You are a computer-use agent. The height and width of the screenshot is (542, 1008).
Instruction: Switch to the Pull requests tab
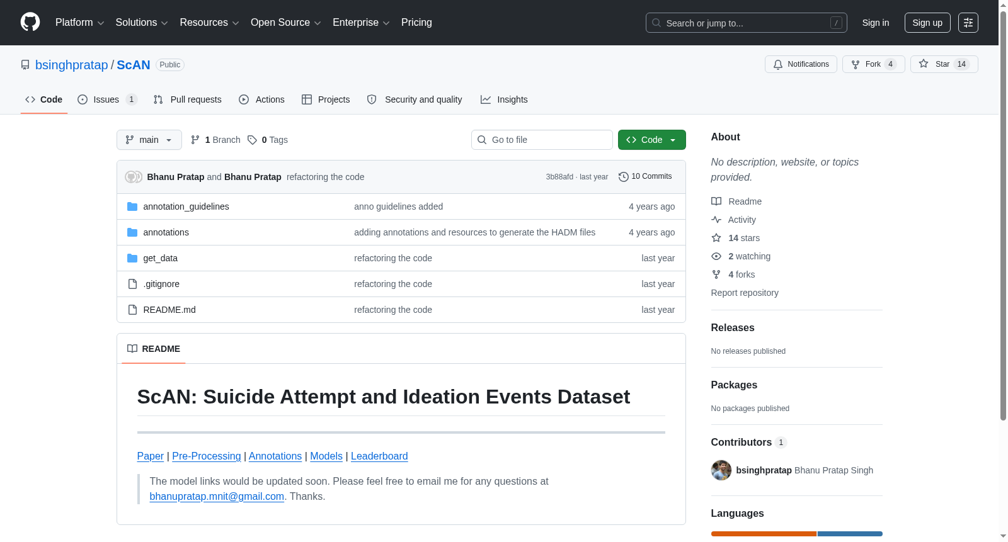(188, 99)
